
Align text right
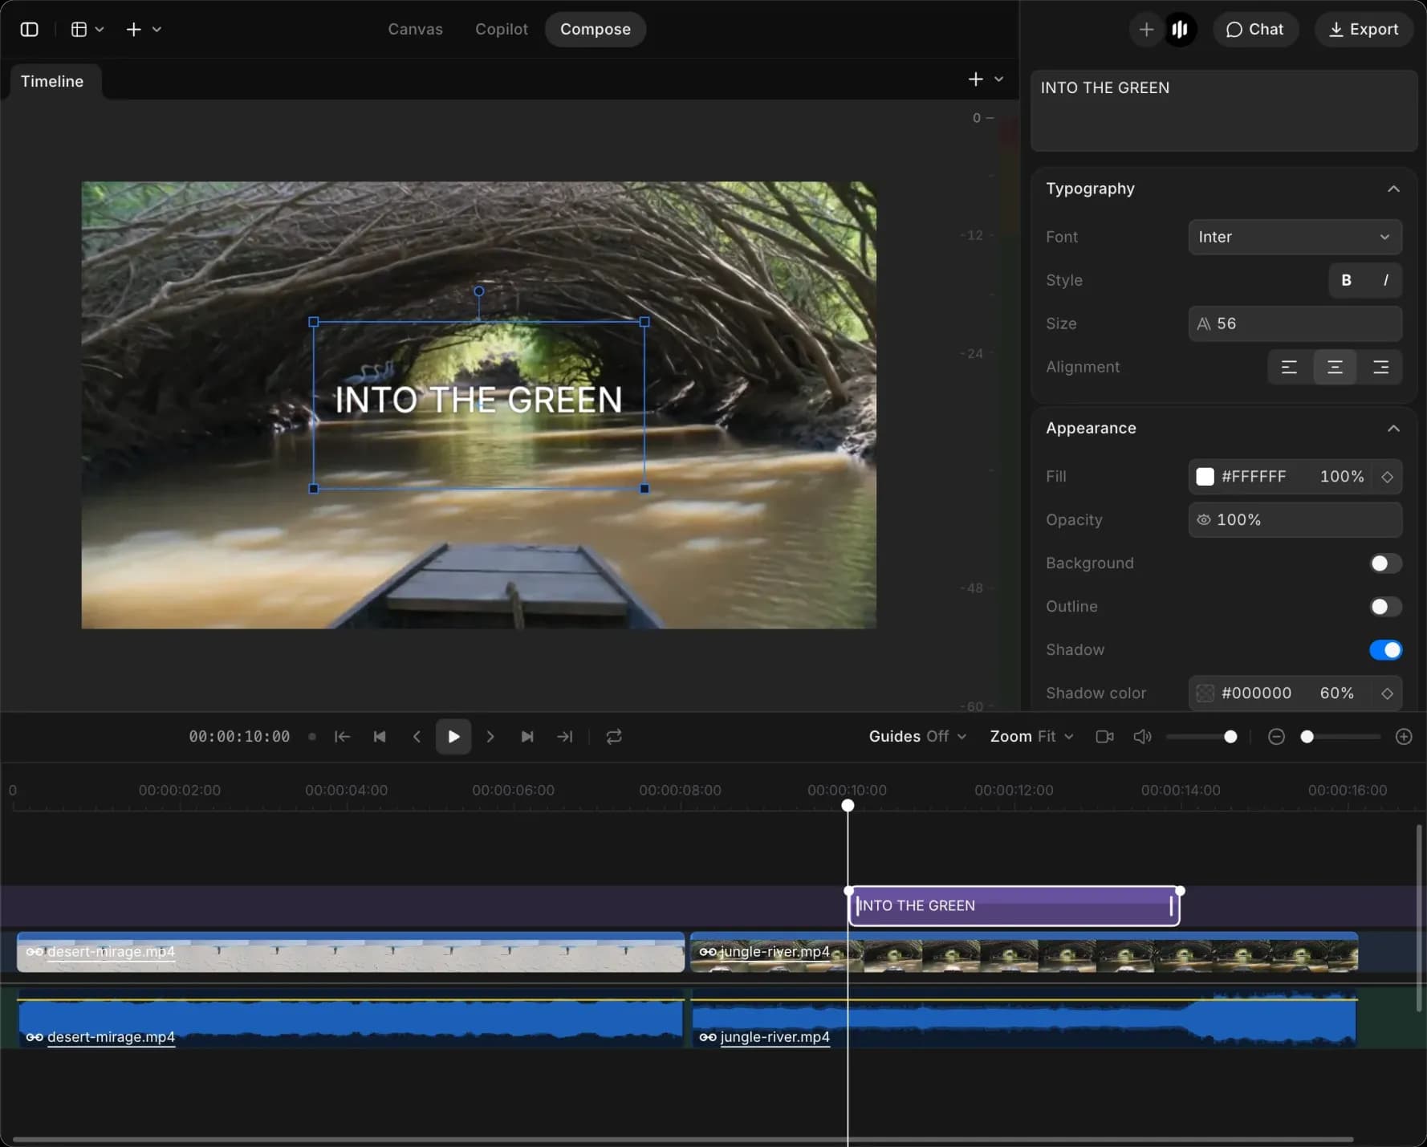(x=1380, y=367)
